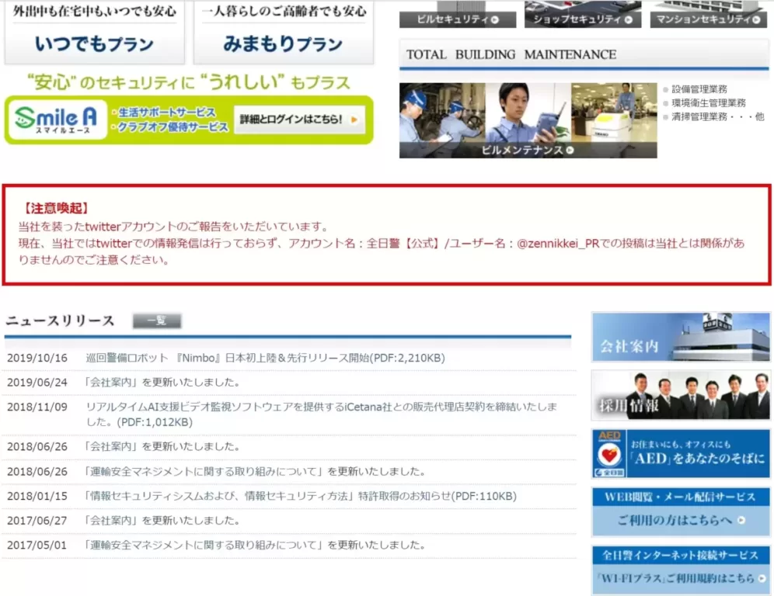Click arrow icon on ショップセキュリティ button
The image size is (774, 596).
628,19
